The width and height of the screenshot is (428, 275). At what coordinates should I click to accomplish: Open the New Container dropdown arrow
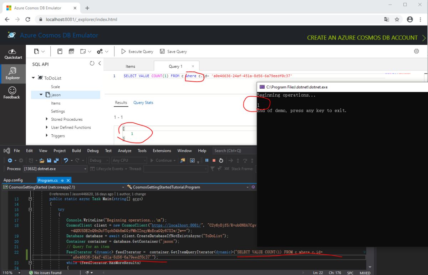[x=43, y=52]
